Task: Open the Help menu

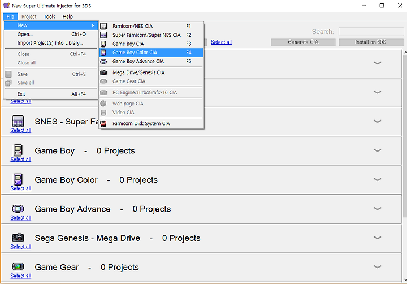Action: coord(67,16)
